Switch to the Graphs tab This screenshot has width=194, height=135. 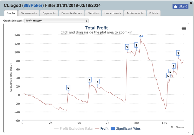pyautogui.click(x=11, y=13)
